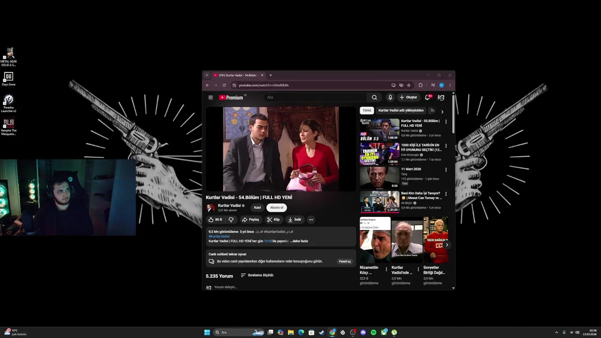Switch to the Kurtlar Vadisi 54.Bölüm tab
The image size is (601, 338).
pos(238,75)
